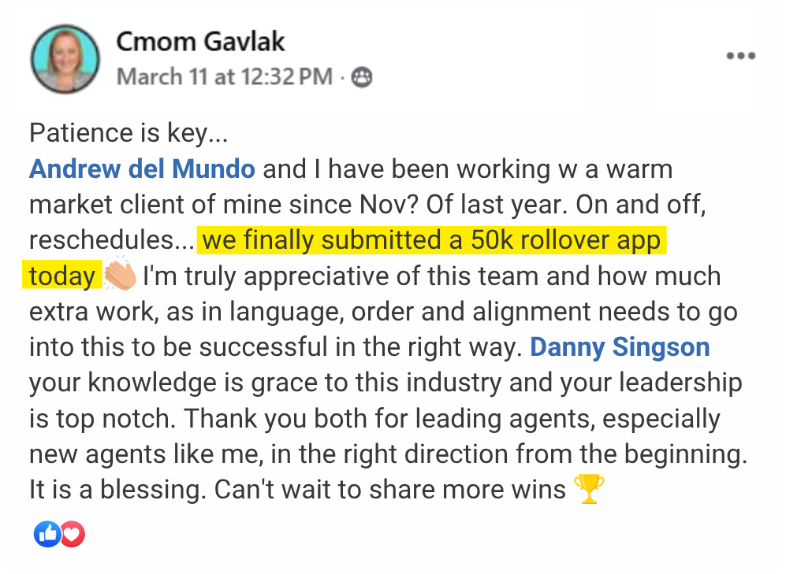
Task: Click the word "reschedules..." in the post
Action: tap(110, 241)
